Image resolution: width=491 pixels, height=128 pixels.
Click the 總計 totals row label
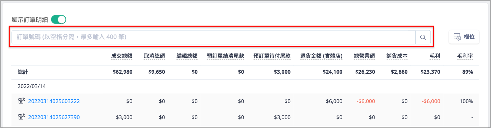23,72
